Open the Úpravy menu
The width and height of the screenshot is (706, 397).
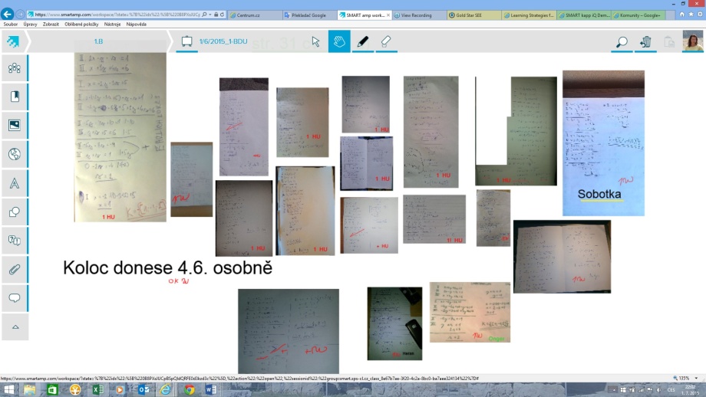point(30,25)
